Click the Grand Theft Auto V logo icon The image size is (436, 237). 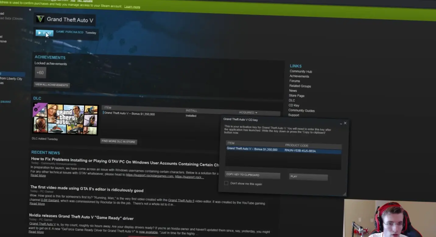40,19
